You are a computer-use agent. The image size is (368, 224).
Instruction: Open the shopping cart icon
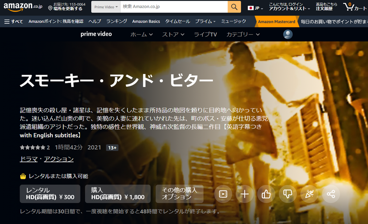click(355, 6)
